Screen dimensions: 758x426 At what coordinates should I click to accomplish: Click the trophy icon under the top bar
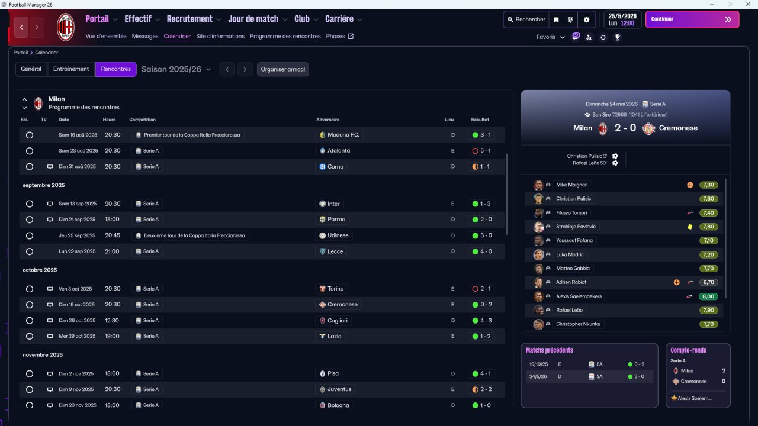pyautogui.click(x=617, y=37)
